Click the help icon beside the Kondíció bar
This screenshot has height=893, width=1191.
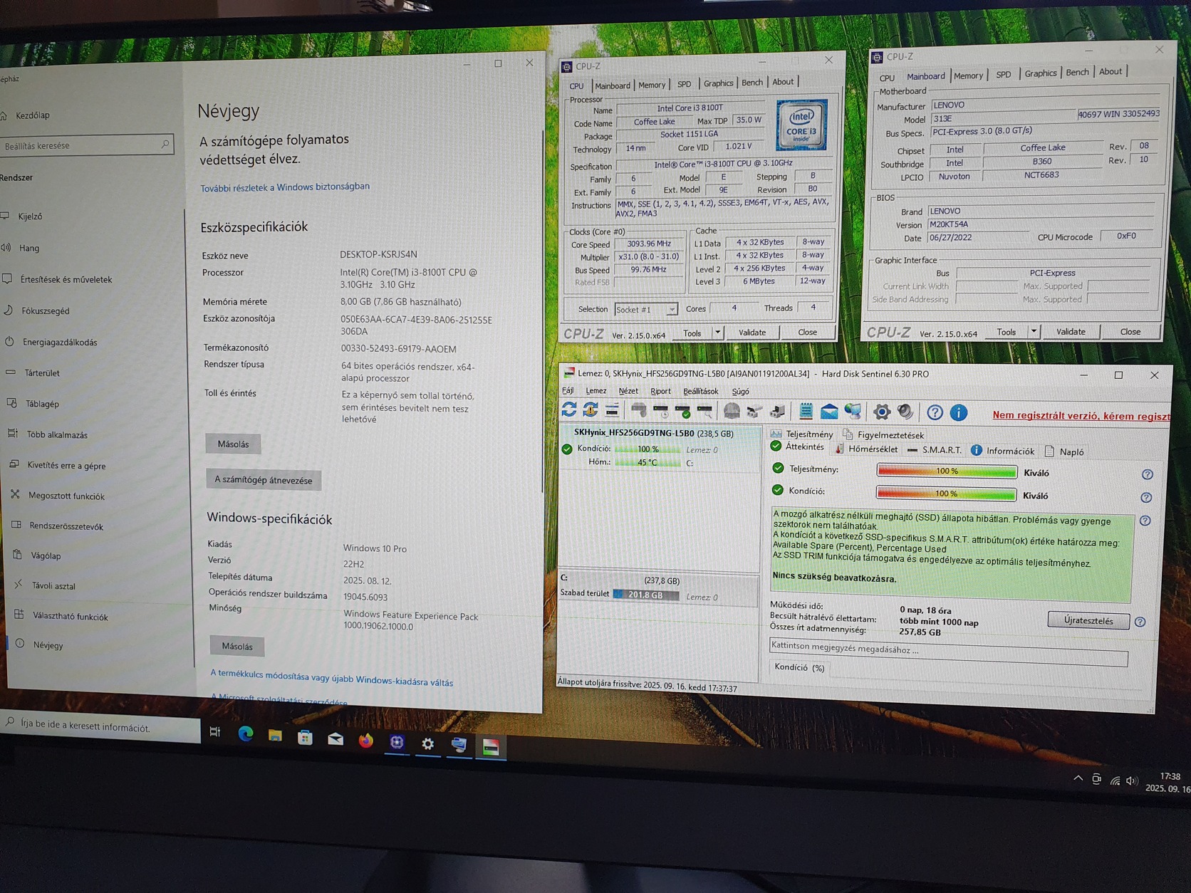point(1146,498)
